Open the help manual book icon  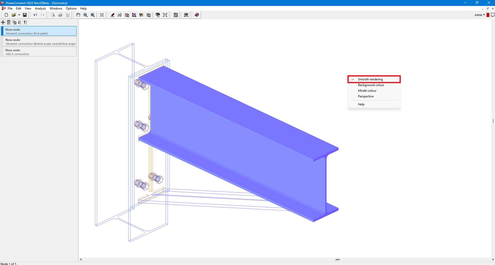click(196, 15)
